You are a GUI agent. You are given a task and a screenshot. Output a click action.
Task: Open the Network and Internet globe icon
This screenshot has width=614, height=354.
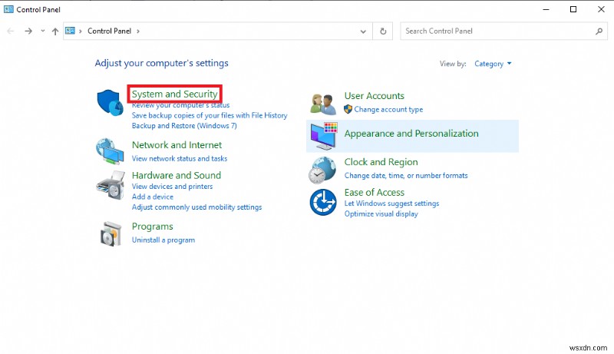coord(110,151)
